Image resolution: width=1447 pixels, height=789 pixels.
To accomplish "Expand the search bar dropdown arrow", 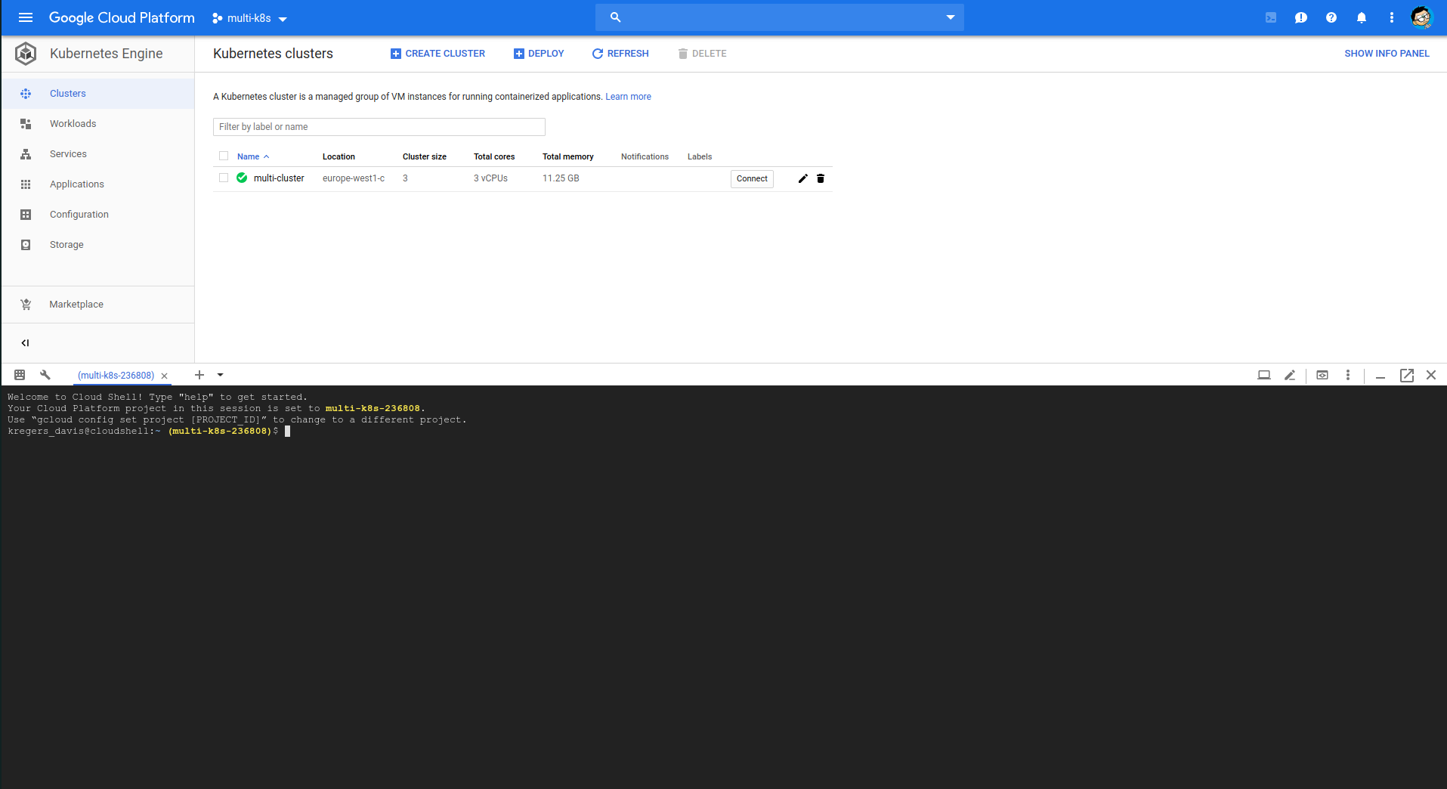I will pyautogui.click(x=951, y=17).
